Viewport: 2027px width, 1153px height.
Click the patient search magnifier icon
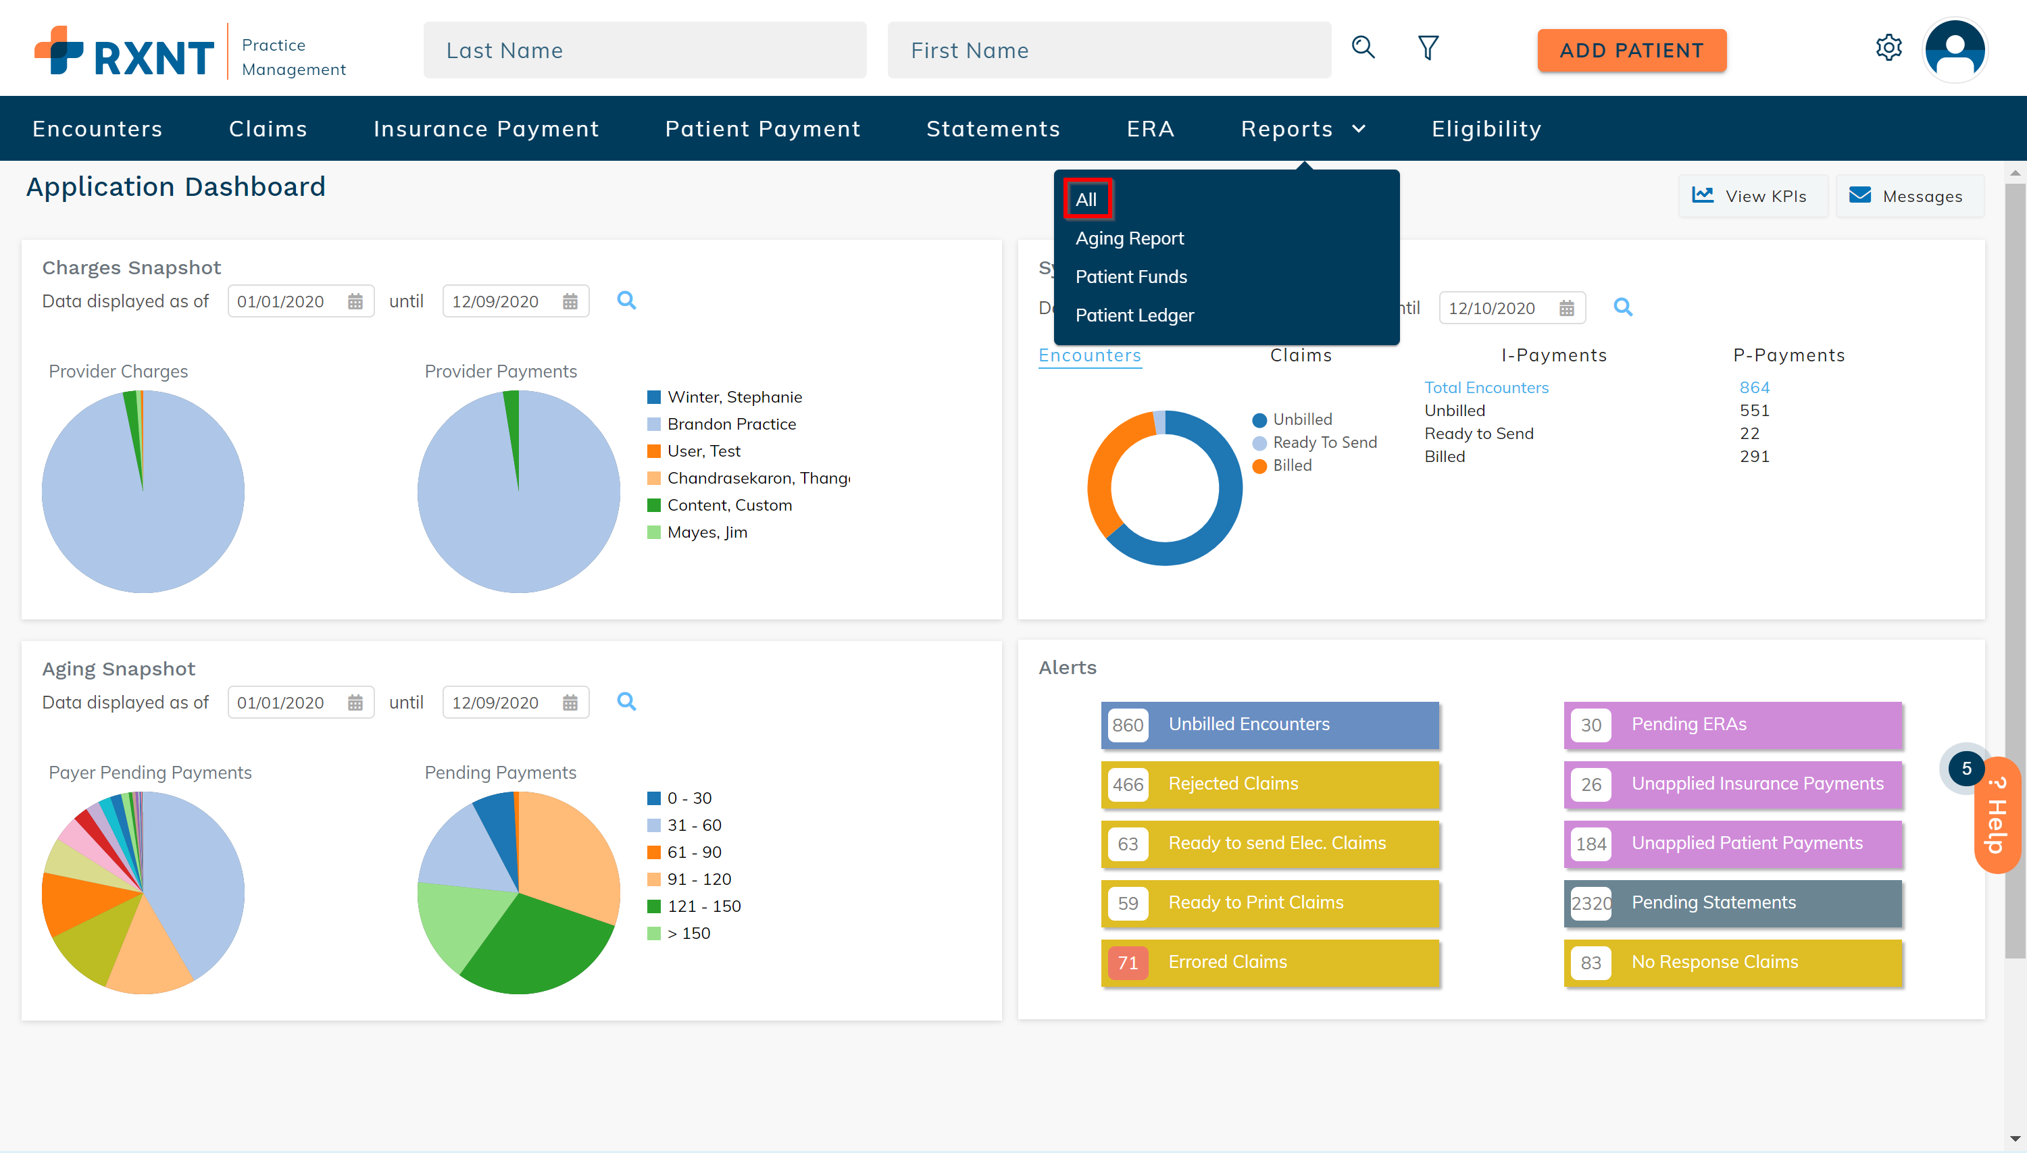tap(1362, 49)
